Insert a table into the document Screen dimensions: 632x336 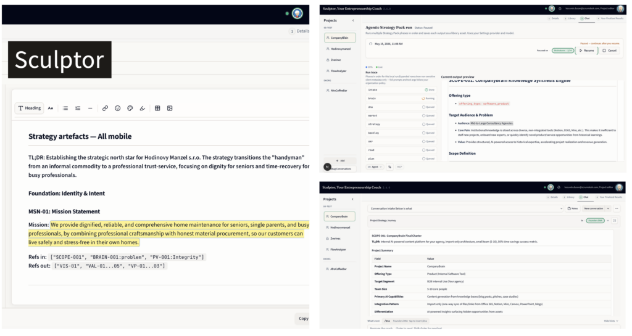(157, 109)
